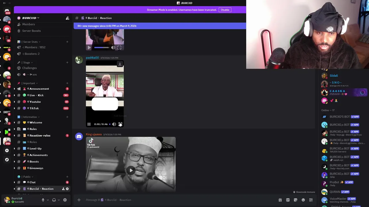Open the server with 444 badge
Image resolution: width=369 pixels, height=207 pixels.
[7, 11]
